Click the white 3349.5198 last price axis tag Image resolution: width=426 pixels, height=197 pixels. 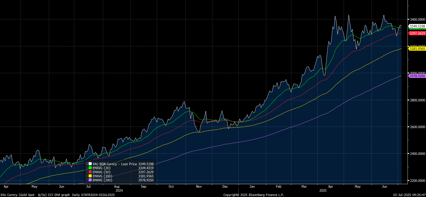(x=417, y=26)
